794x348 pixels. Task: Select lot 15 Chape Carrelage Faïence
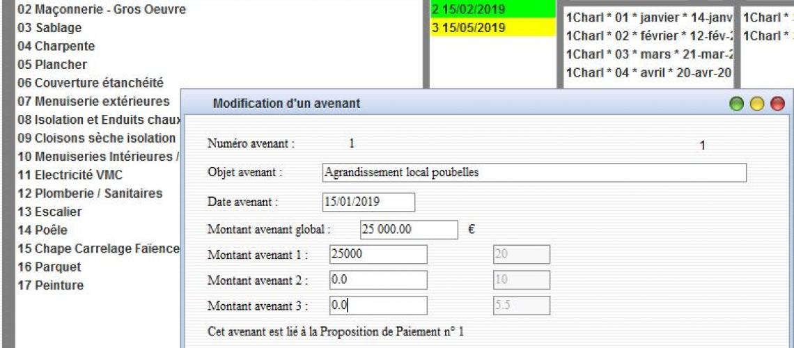99,248
